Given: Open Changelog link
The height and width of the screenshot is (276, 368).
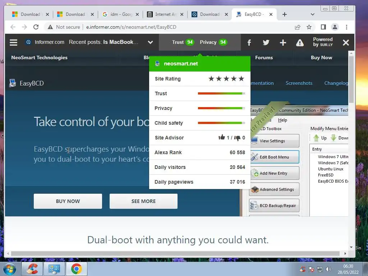Looking at the screenshot, I should pos(336,83).
